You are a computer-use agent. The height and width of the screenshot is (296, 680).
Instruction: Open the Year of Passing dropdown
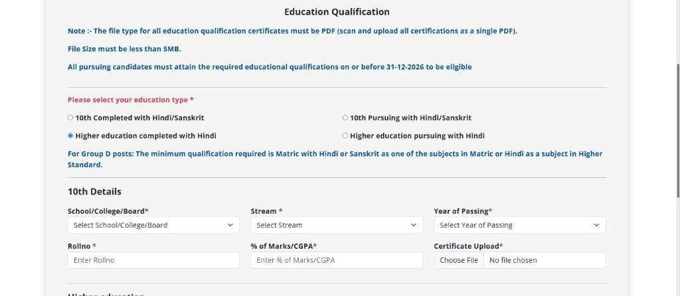[520, 225]
